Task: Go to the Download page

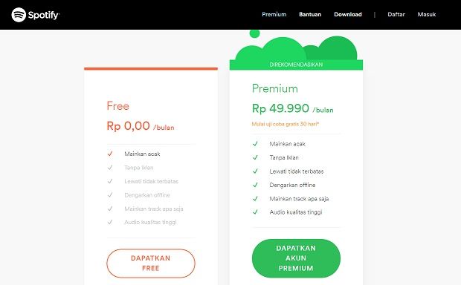Action: tap(348, 14)
